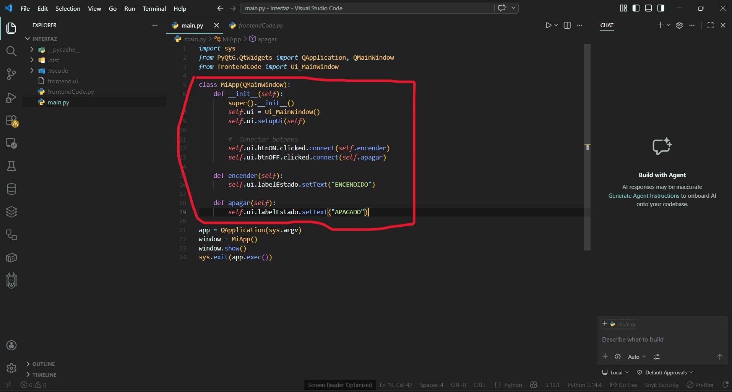Go forward with the right arrow
Screen dimensions: 732x392
232,8
